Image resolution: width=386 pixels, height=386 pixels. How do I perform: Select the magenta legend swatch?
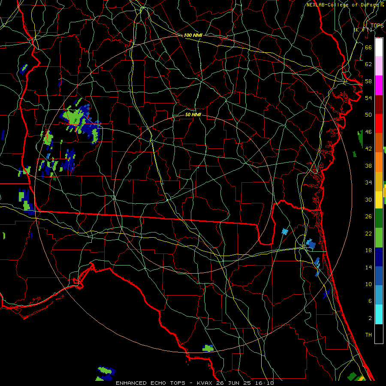tap(379, 85)
